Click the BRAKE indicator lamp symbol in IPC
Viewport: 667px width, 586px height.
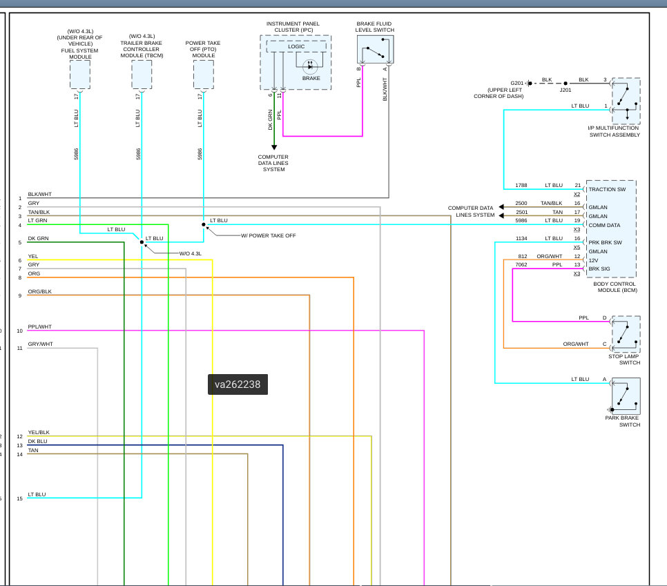pos(311,66)
